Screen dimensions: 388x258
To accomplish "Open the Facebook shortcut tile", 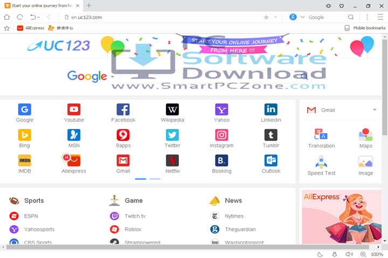I will tap(123, 113).
